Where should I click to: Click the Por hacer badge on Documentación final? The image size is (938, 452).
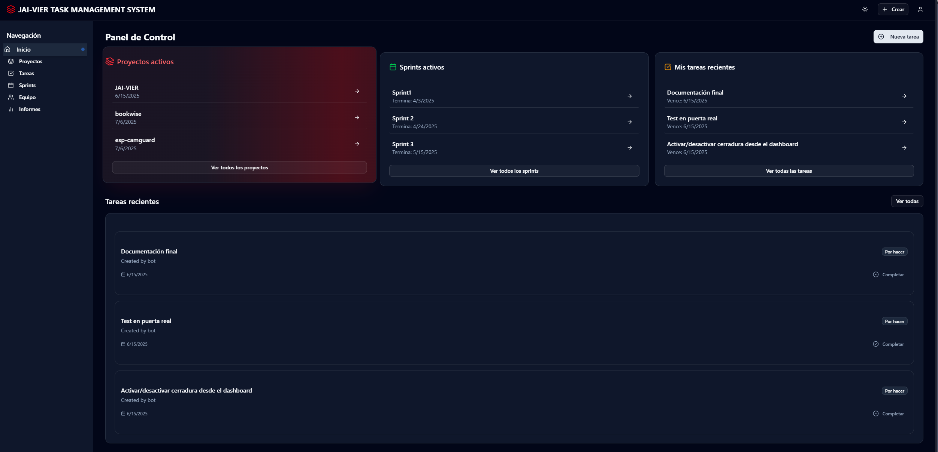(x=894, y=252)
